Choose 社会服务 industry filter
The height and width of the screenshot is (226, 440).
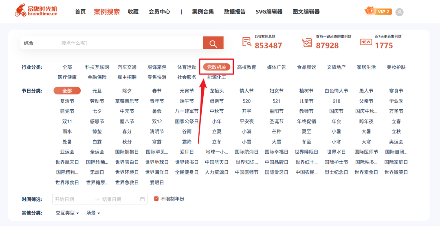tap(187, 77)
